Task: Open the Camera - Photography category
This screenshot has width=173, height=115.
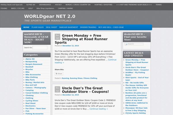Action: coord(36,88)
